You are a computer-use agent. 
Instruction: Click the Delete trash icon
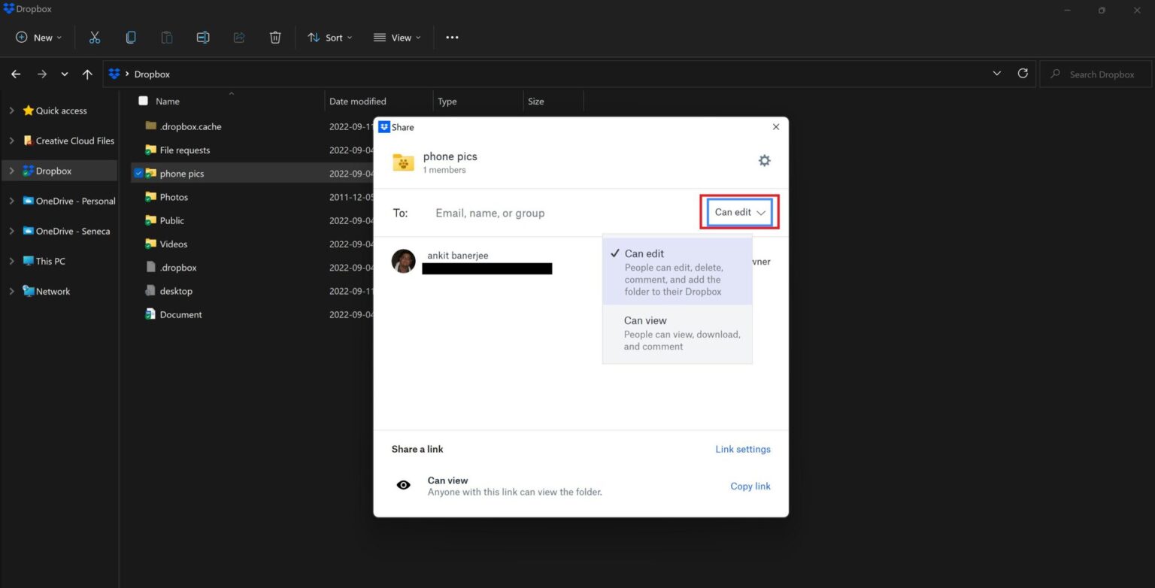275,37
